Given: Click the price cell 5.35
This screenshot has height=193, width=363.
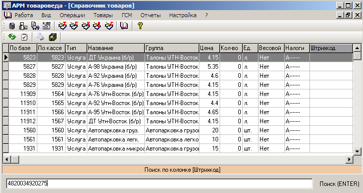Looking at the screenshot, I should (x=210, y=67).
